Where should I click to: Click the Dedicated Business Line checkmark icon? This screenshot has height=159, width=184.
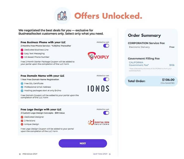(x=22, y=50)
